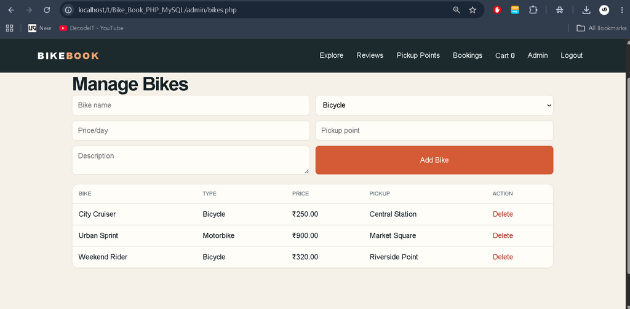Image resolution: width=630 pixels, height=309 pixels.
Task: Click the Motorbike type cell
Action: click(x=218, y=235)
